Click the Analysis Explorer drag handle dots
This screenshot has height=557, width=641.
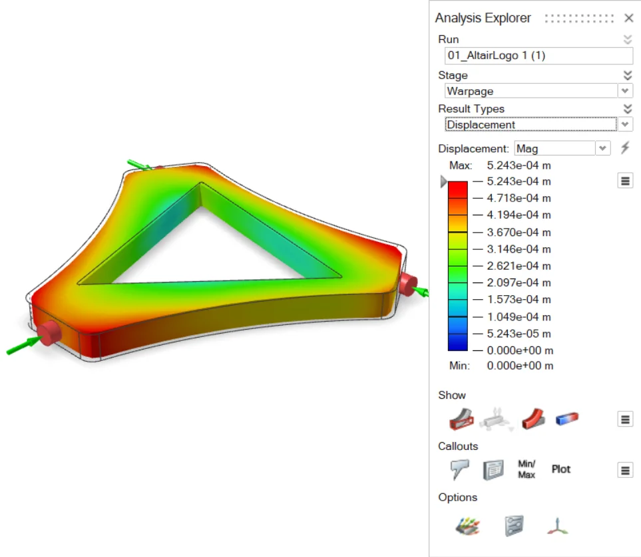tap(579, 19)
